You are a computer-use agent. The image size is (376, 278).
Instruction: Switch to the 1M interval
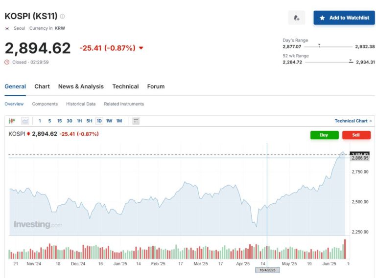119,121
